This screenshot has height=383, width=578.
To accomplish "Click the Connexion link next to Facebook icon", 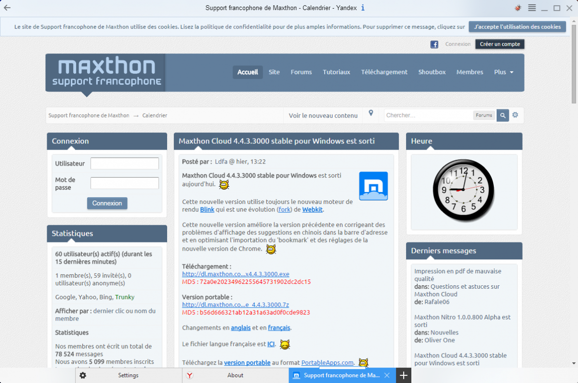I will [458, 44].
